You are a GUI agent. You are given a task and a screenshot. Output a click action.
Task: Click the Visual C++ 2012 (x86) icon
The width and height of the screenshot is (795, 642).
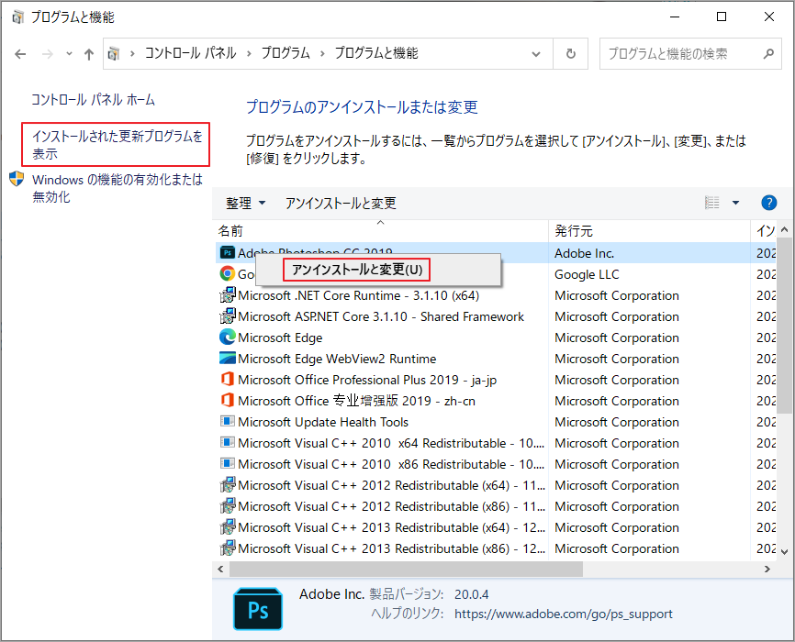pos(227,506)
